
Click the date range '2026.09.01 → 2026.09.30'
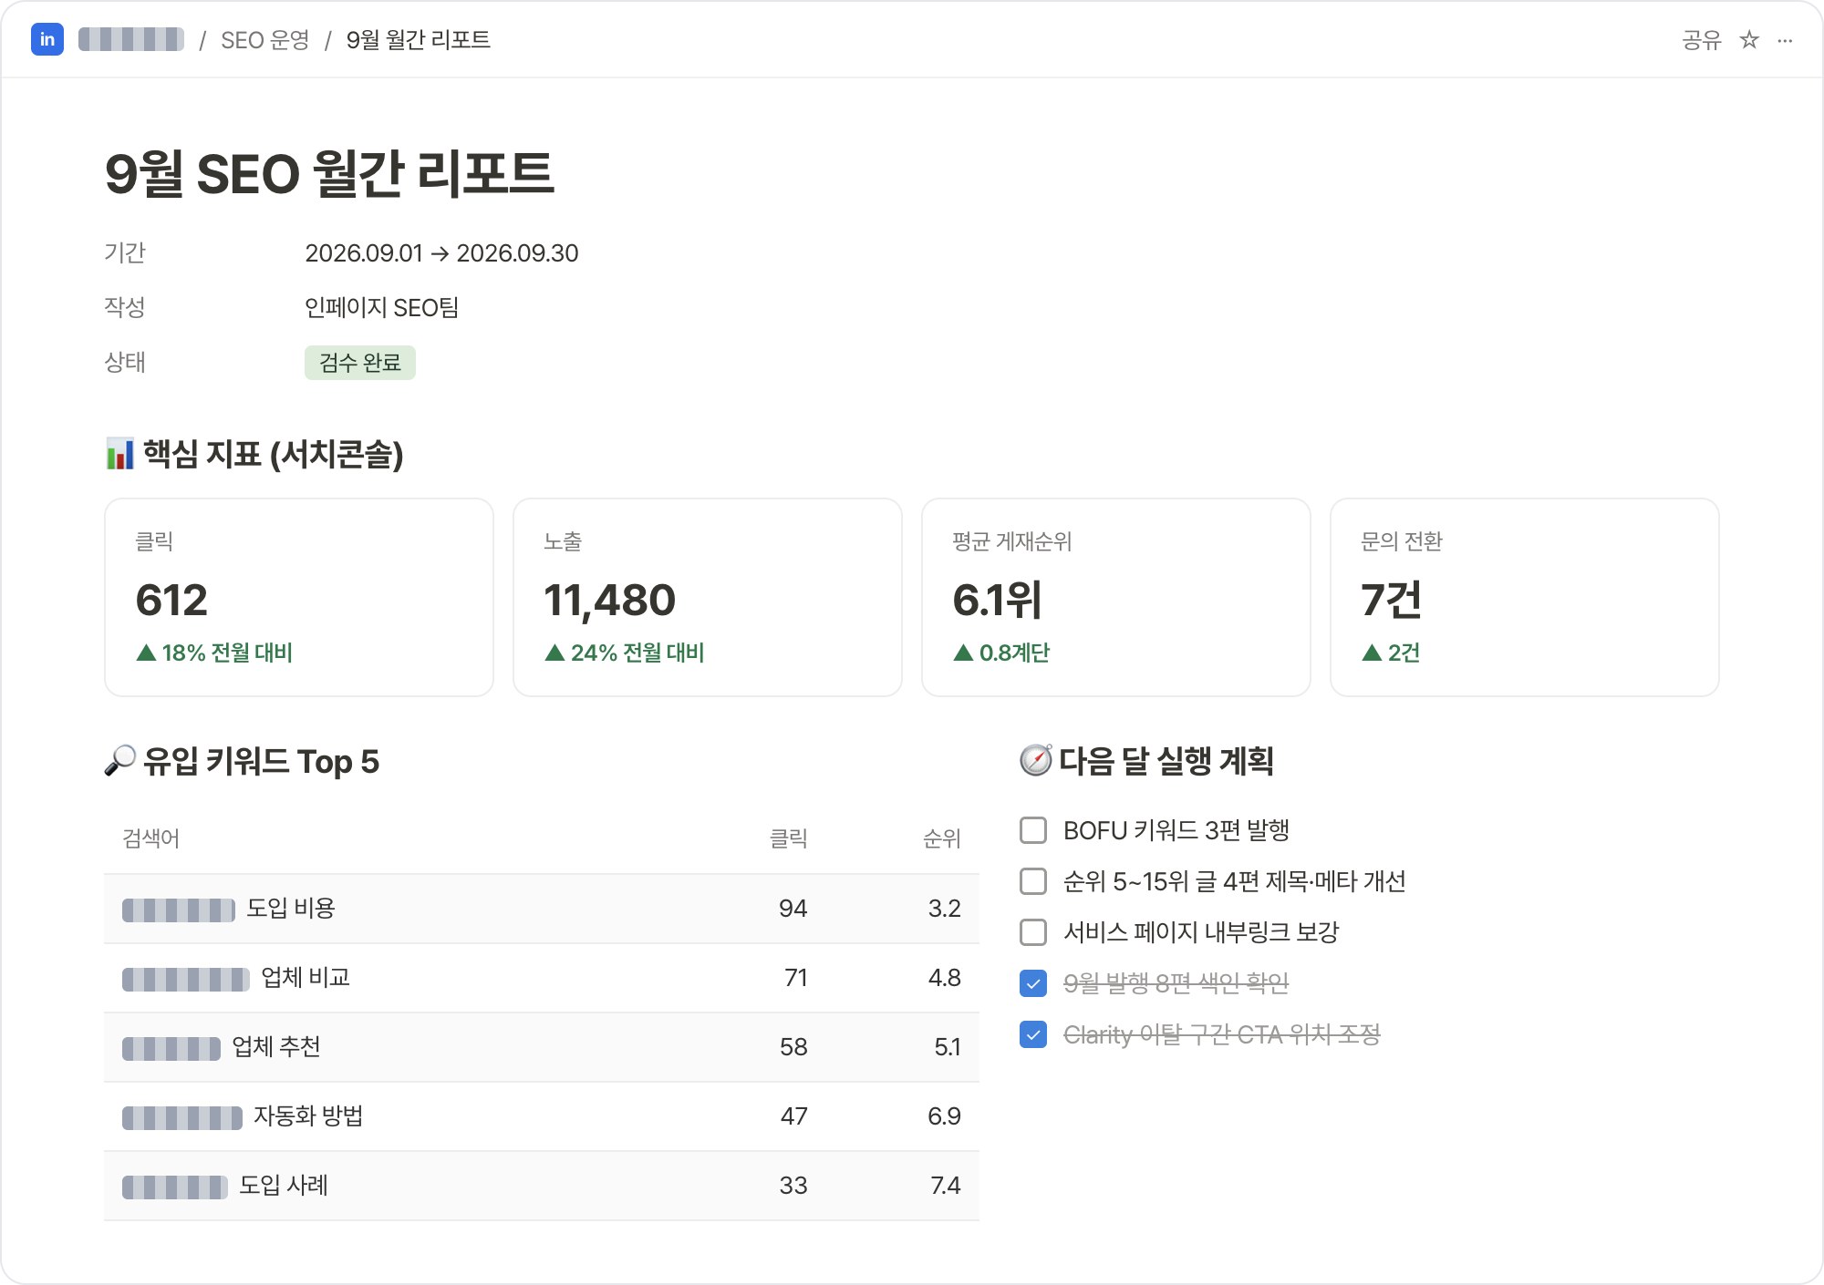coord(441,253)
